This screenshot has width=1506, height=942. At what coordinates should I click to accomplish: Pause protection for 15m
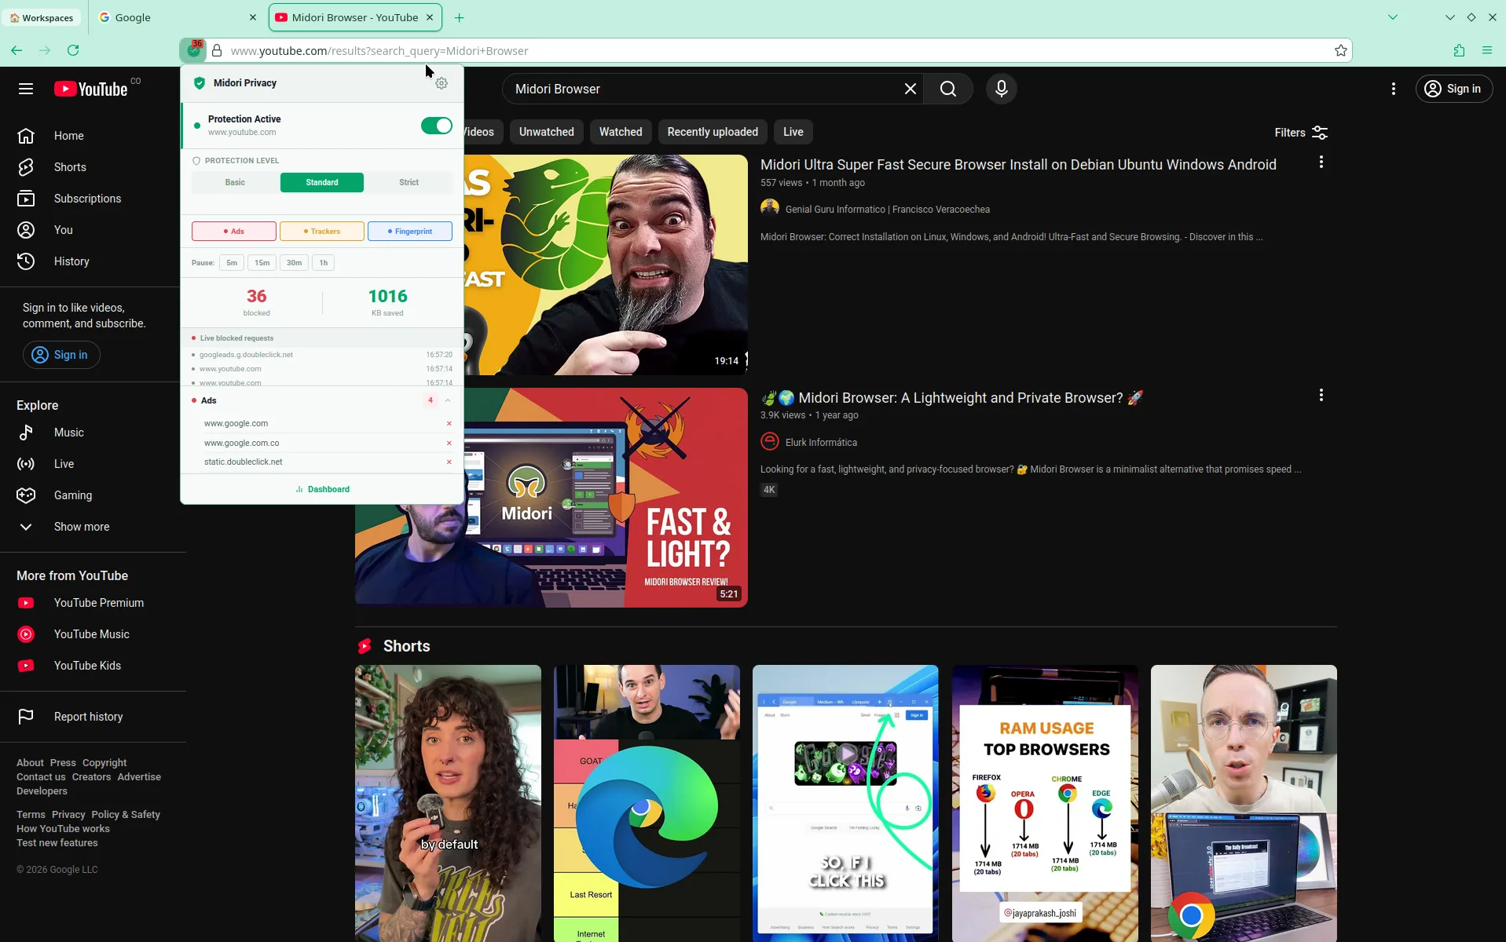262,263
